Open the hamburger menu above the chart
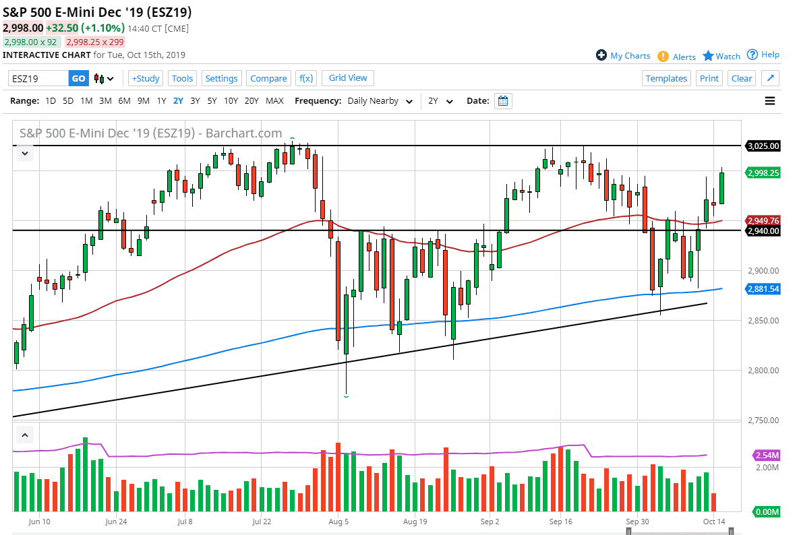The height and width of the screenshot is (535, 799). 769,100
